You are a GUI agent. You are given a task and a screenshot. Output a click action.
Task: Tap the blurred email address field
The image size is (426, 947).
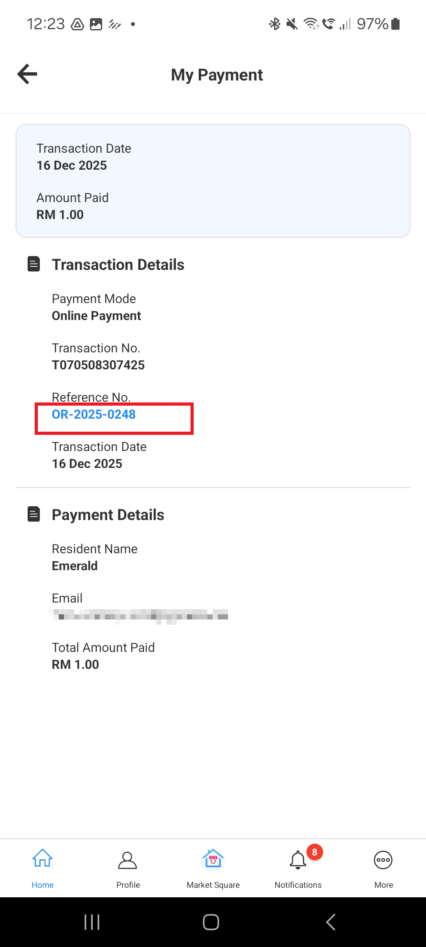[x=139, y=616]
